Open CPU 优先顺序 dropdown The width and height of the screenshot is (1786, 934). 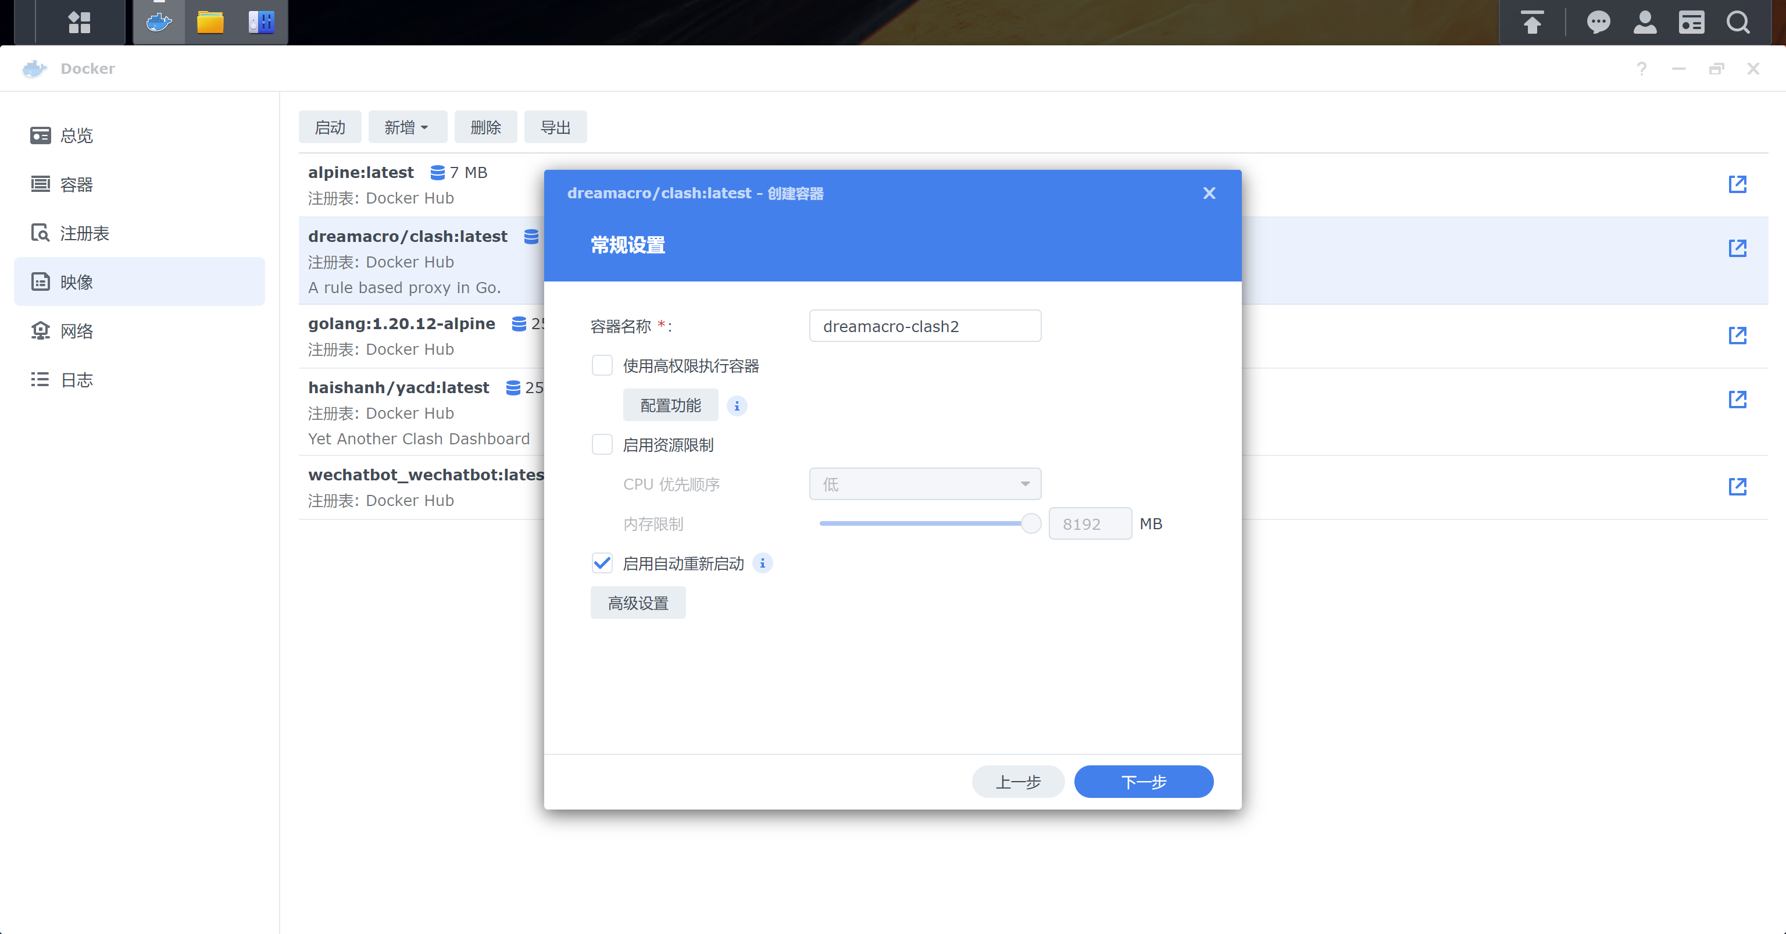click(925, 484)
